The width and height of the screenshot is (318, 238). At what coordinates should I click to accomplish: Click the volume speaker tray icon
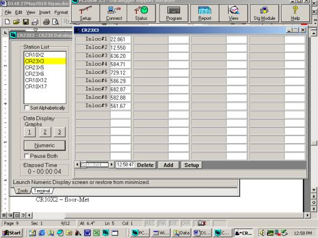[x=262, y=233]
